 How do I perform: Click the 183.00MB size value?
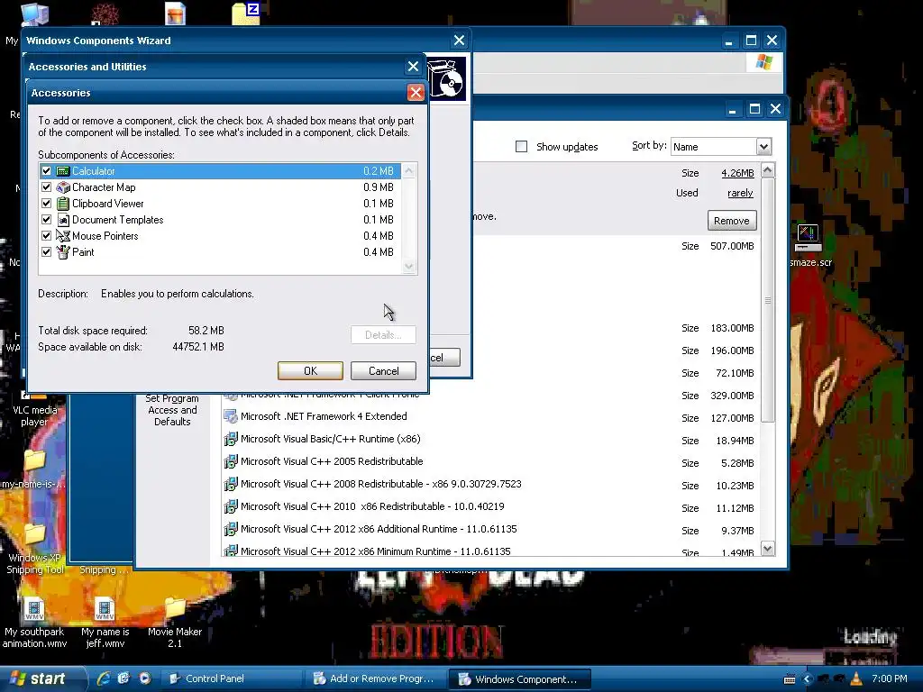[732, 328]
